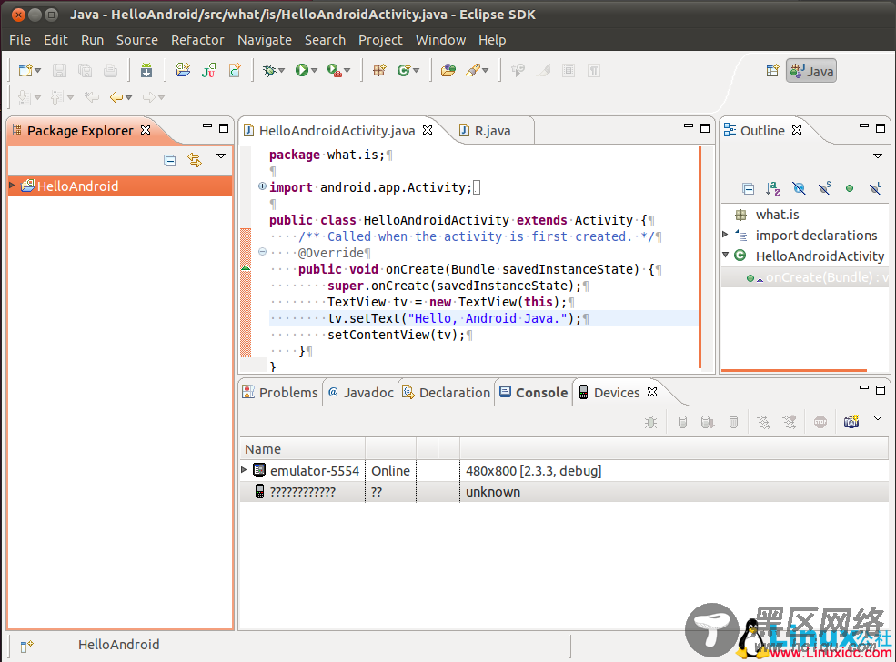Collapse the onCreate method fold marker
This screenshot has height=662, width=896.
pyautogui.click(x=262, y=252)
